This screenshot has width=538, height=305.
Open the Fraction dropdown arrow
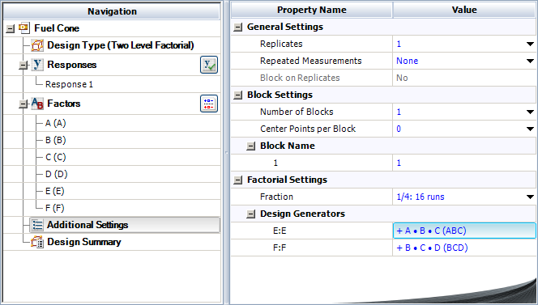tap(530, 197)
